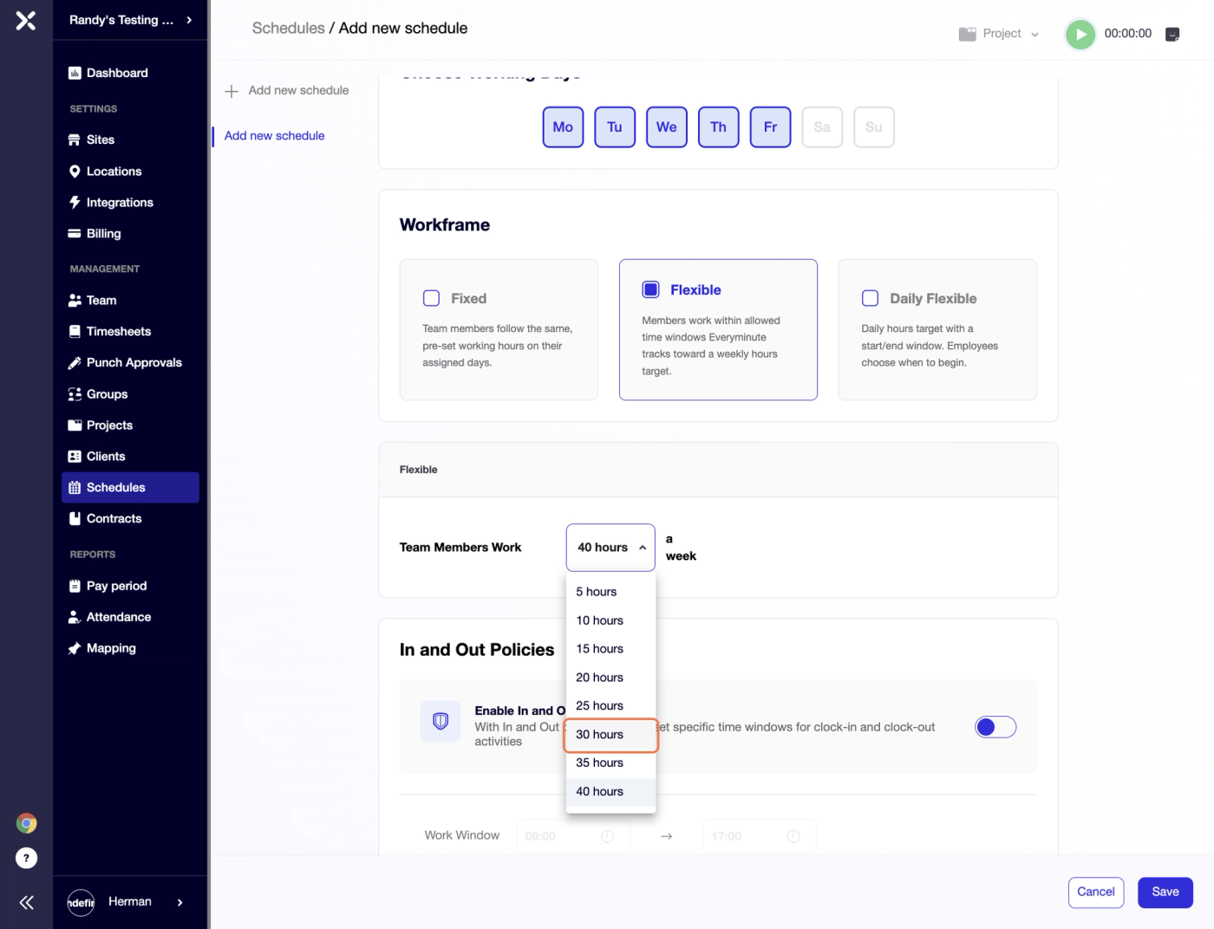Click the Cancel button
Image resolution: width=1214 pixels, height=929 pixels.
click(x=1096, y=893)
